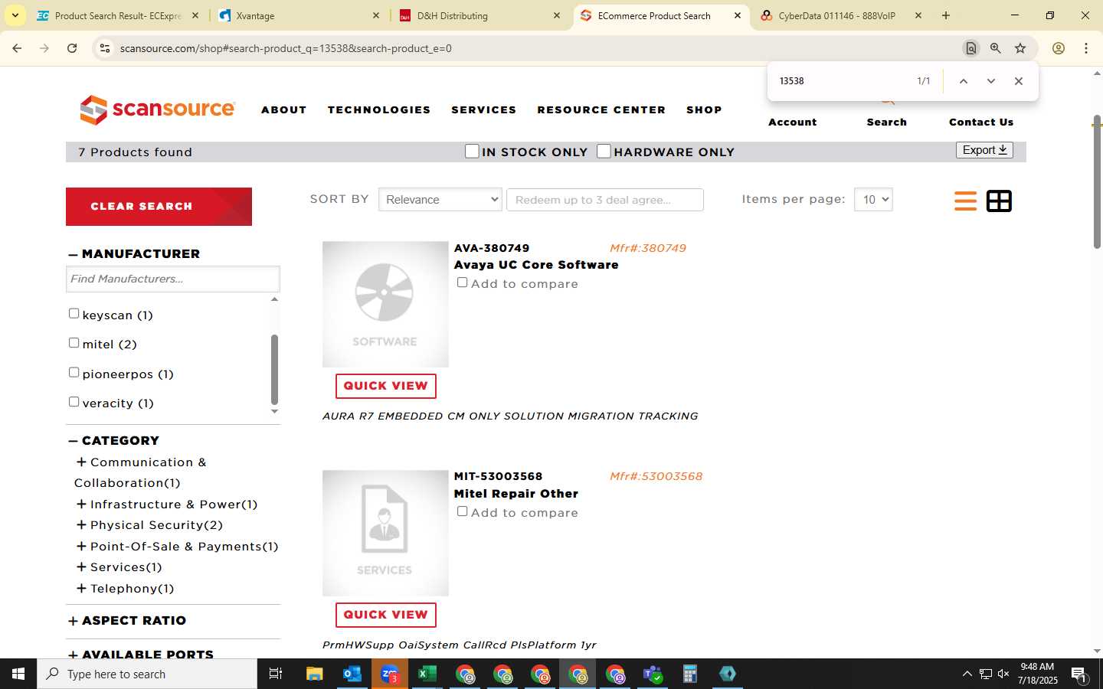Screen dimensions: 1103x689
Task: Expand Infrastructure & Power category
Action: pyautogui.click(x=80, y=504)
